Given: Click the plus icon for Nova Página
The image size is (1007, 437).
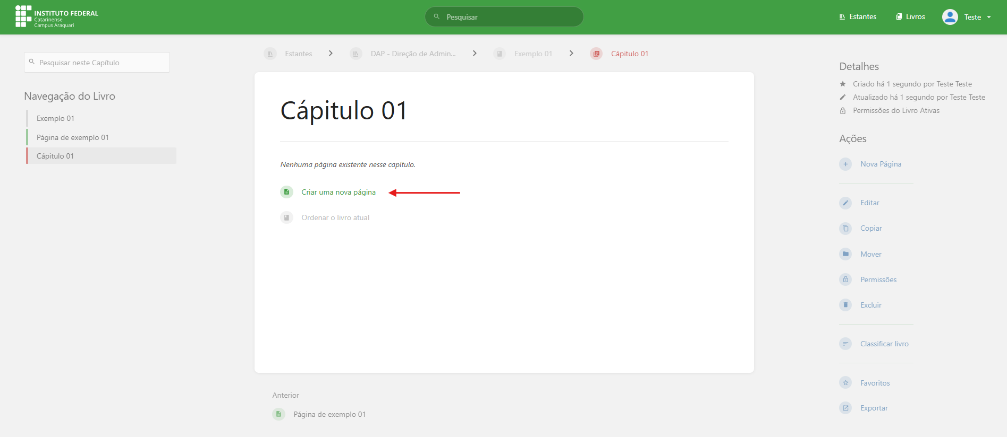Looking at the screenshot, I should coord(845,164).
